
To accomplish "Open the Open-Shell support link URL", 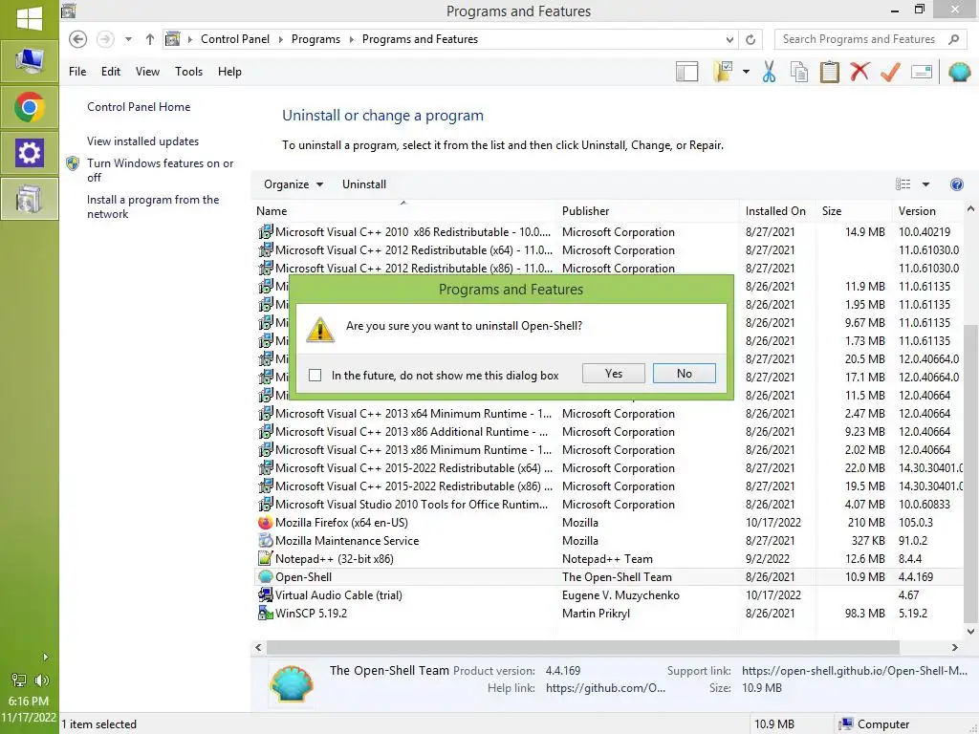I will 854,670.
